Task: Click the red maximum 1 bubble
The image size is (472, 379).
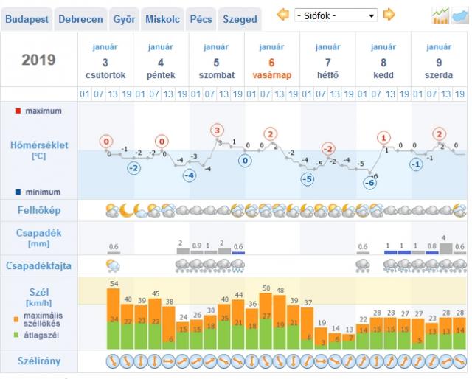Action: (x=383, y=138)
